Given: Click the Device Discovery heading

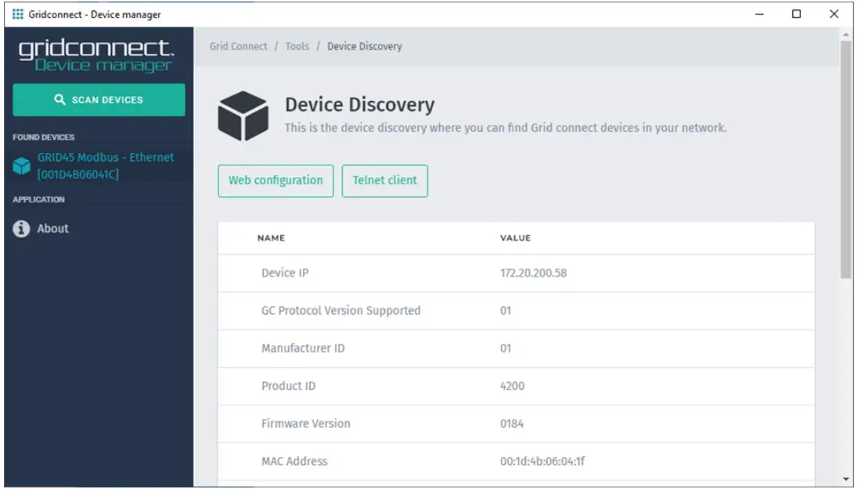Looking at the screenshot, I should [360, 104].
